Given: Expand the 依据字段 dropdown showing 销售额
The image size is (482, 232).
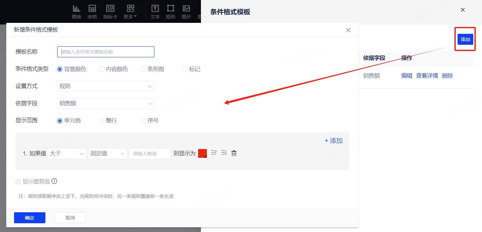Looking at the screenshot, I should pyautogui.click(x=105, y=104).
